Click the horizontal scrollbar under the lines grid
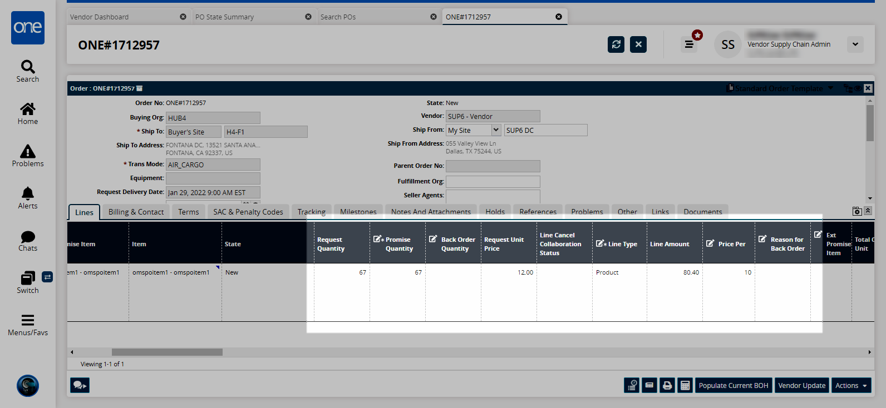Image resolution: width=886 pixels, height=408 pixels. [167, 352]
